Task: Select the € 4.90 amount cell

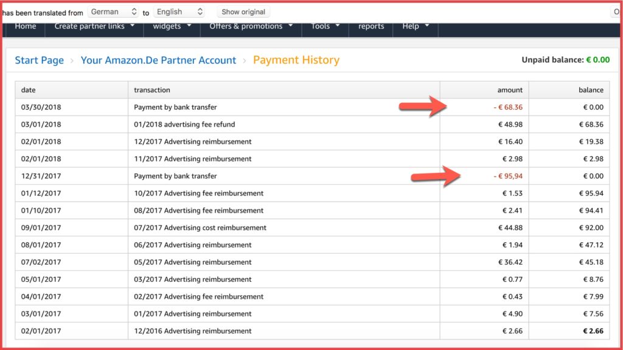Action: (484, 313)
